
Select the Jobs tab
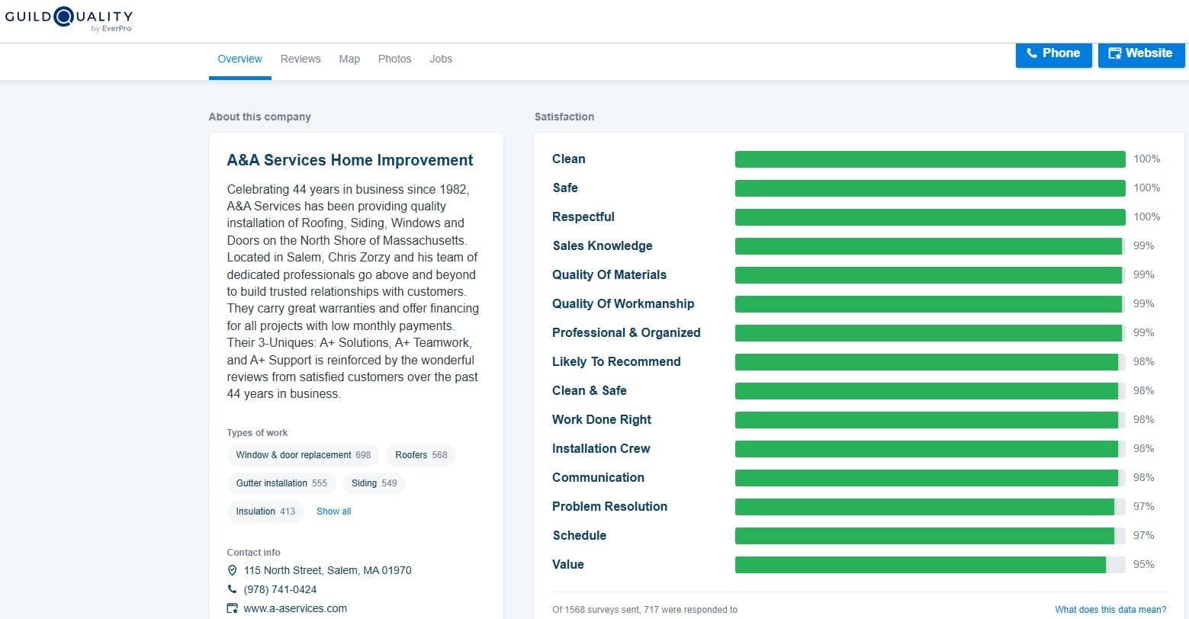[x=441, y=59]
